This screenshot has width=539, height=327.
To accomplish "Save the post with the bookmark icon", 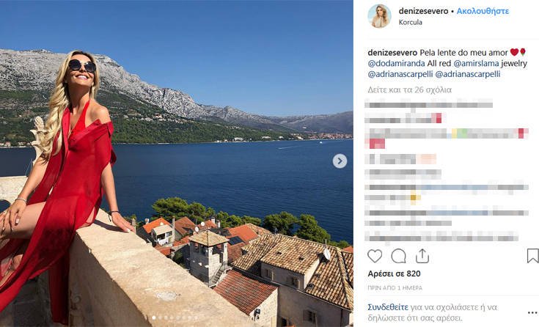I will click(532, 256).
